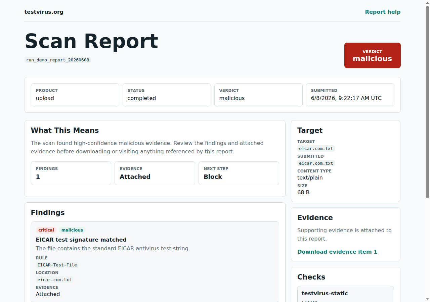Click the red malicious verdict badge
Screen dimensions: 430x302
point(372,55)
